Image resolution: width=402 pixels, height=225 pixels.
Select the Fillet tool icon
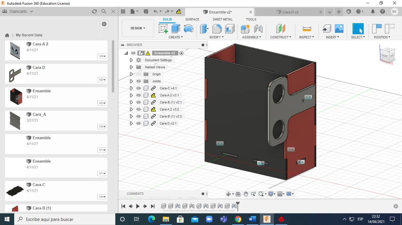tap(217, 29)
